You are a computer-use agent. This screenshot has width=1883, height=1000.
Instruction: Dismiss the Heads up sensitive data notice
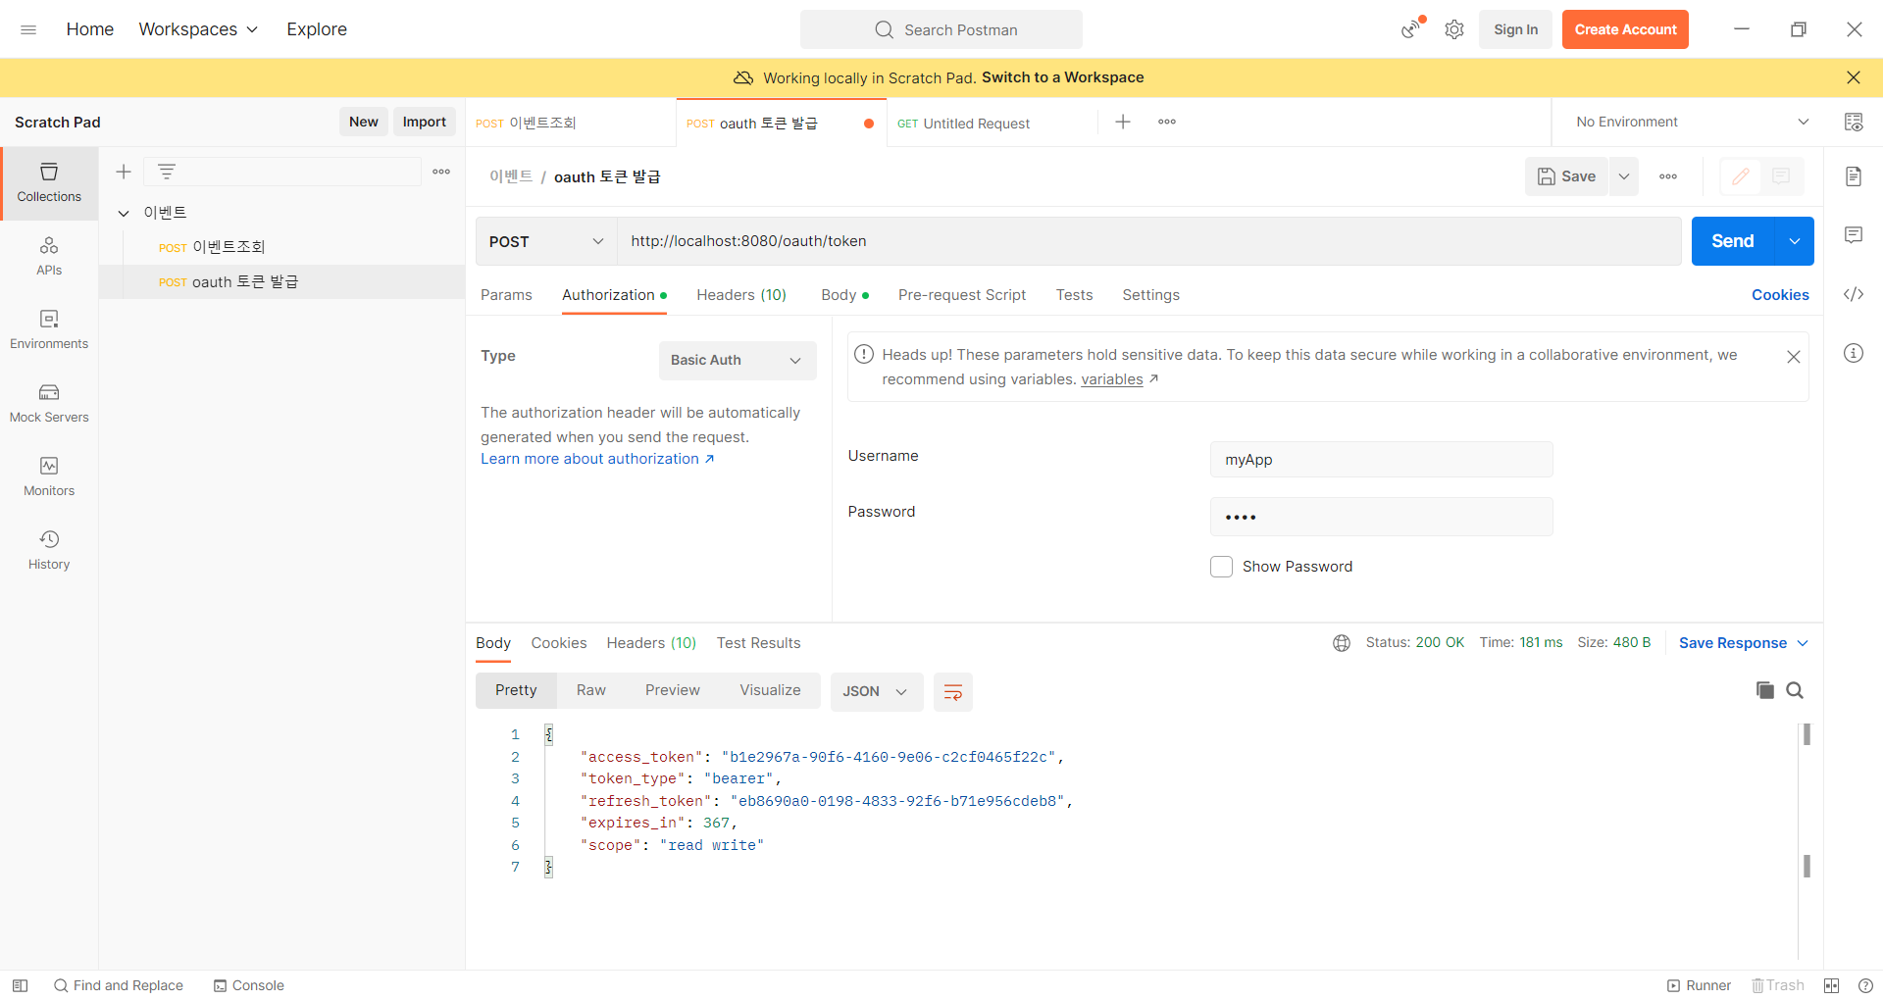coord(1794,357)
